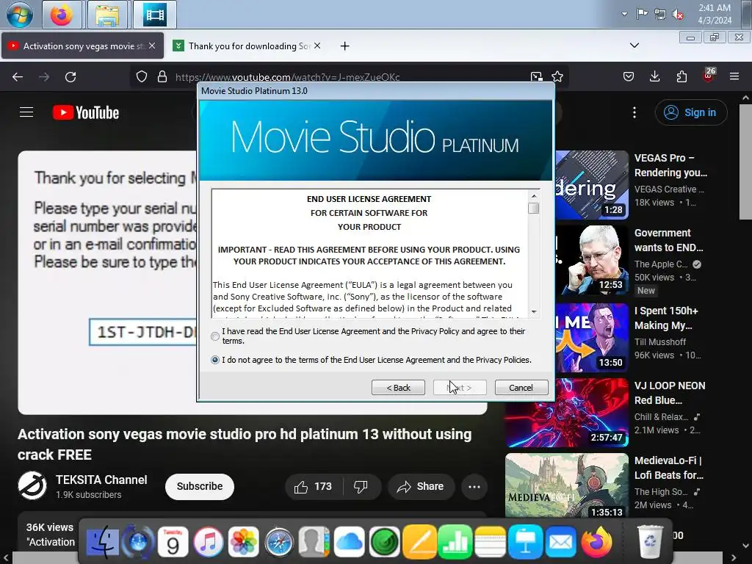This screenshot has height=564, width=752.
Task: Click the site padlock icon in address bar
Action: point(162,76)
